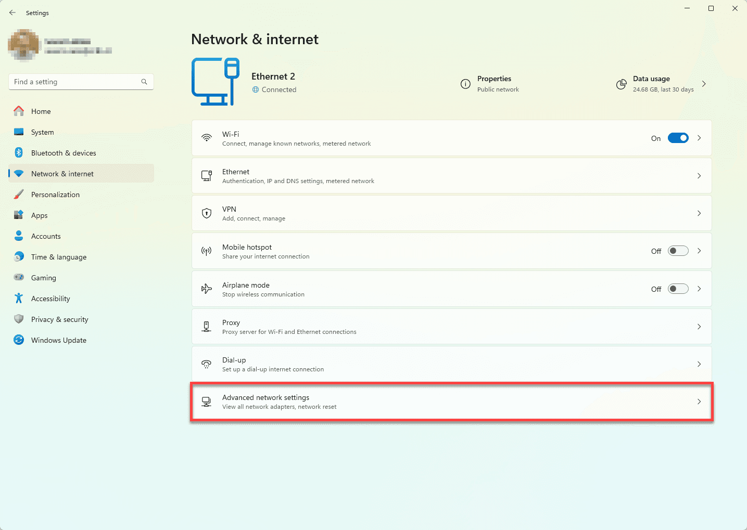
Task: Open Accounts settings category
Action: (x=81, y=236)
